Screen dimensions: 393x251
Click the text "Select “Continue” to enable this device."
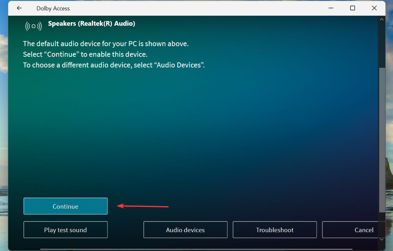[85, 54]
